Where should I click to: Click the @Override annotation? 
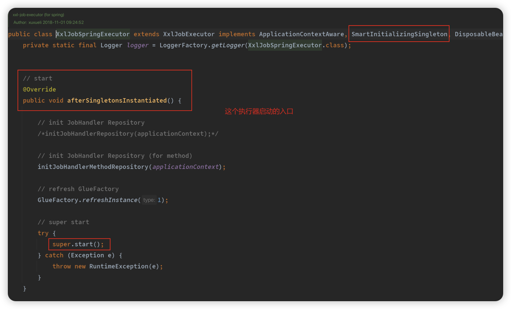click(40, 90)
